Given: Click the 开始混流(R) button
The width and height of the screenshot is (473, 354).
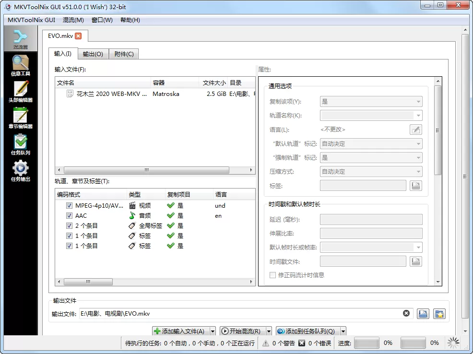Looking at the screenshot, I should [x=242, y=331].
